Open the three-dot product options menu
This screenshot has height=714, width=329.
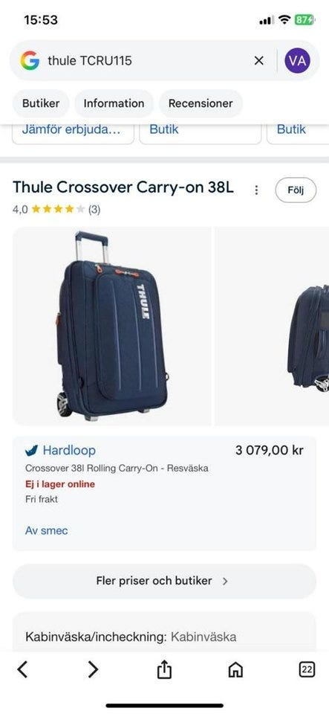pyautogui.click(x=256, y=190)
